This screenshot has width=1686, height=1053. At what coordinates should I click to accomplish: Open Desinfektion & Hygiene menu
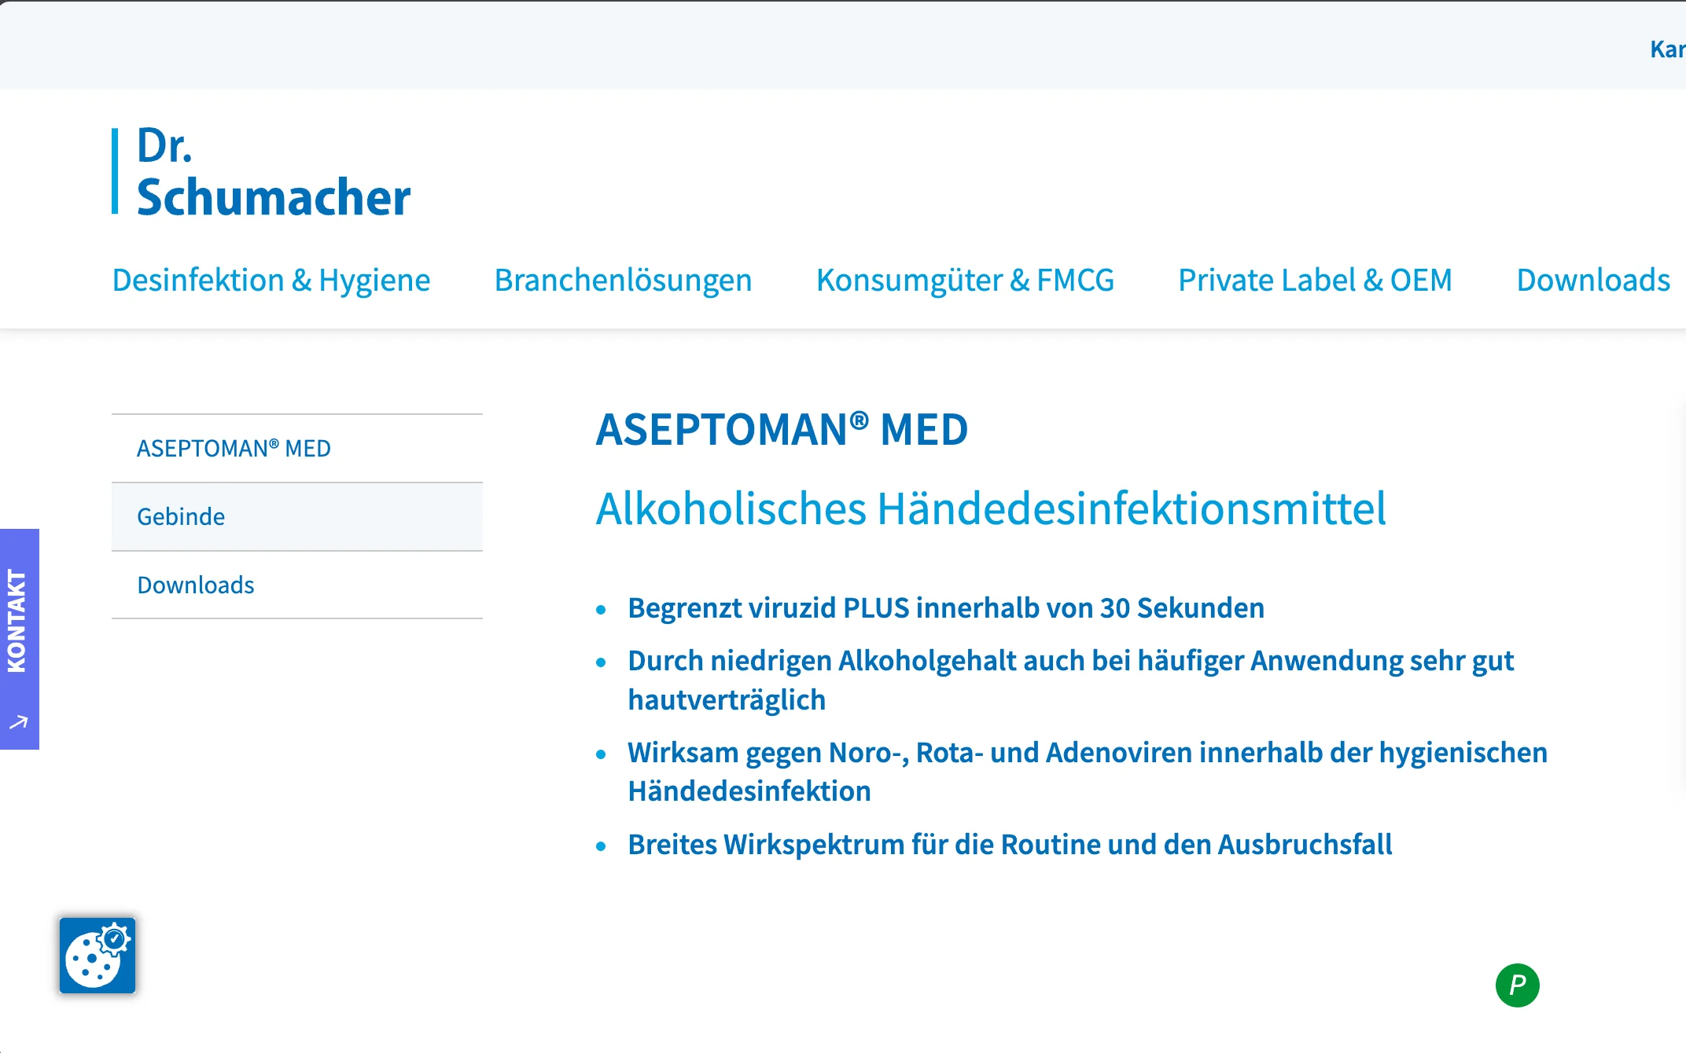pos(271,280)
